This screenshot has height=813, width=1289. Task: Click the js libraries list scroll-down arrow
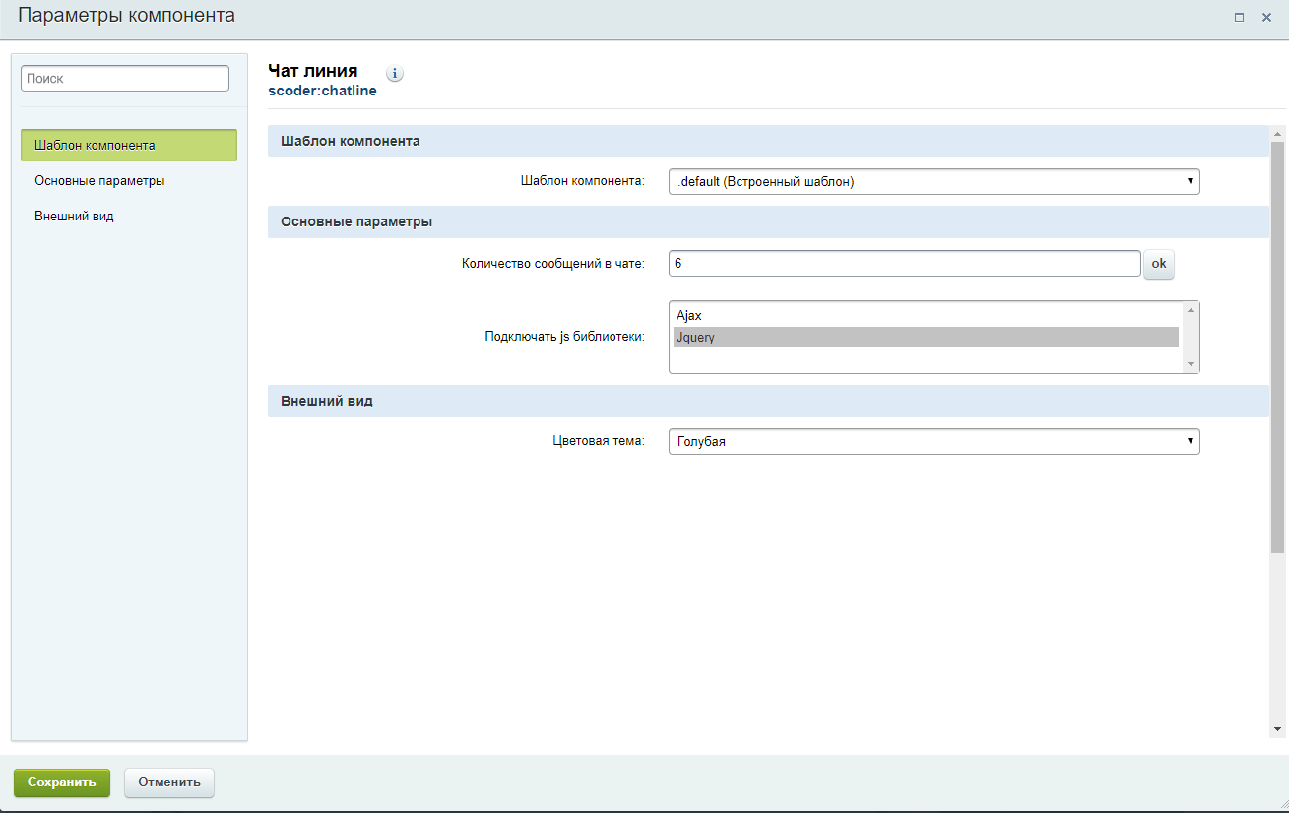1191,364
